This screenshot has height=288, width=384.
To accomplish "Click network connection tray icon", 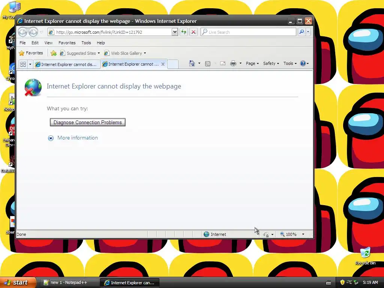I will 349,282.
